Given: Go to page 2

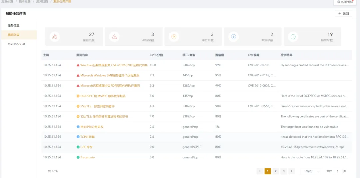Looking at the screenshot, I should pos(276,171).
